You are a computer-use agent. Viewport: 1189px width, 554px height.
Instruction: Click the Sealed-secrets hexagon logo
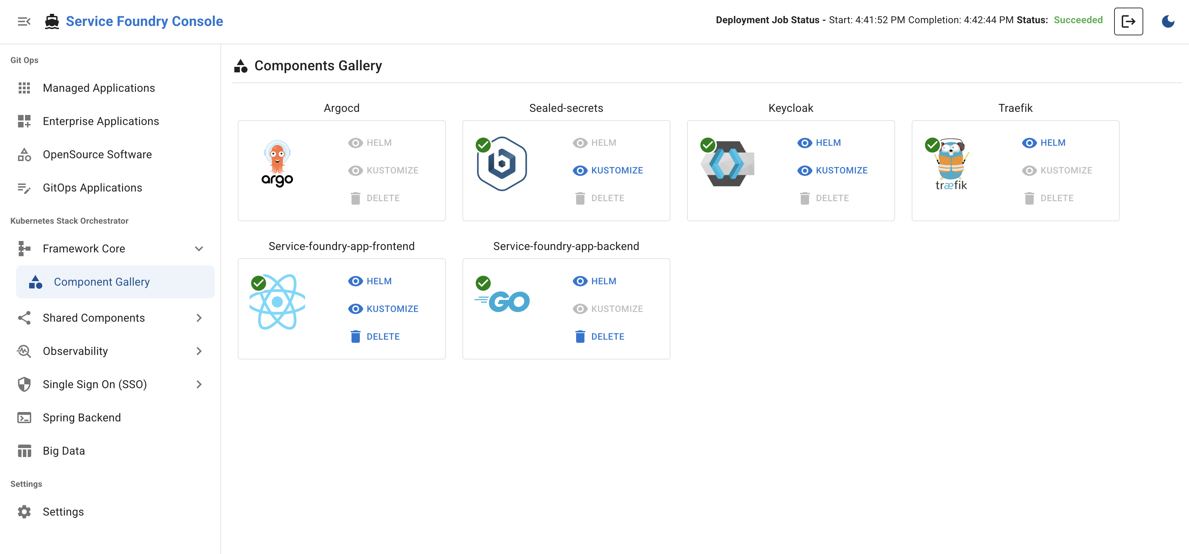pyautogui.click(x=502, y=164)
